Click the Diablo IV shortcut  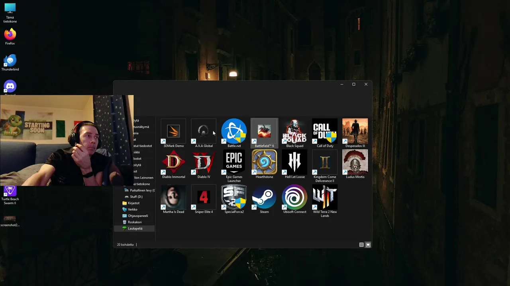(x=204, y=164)
